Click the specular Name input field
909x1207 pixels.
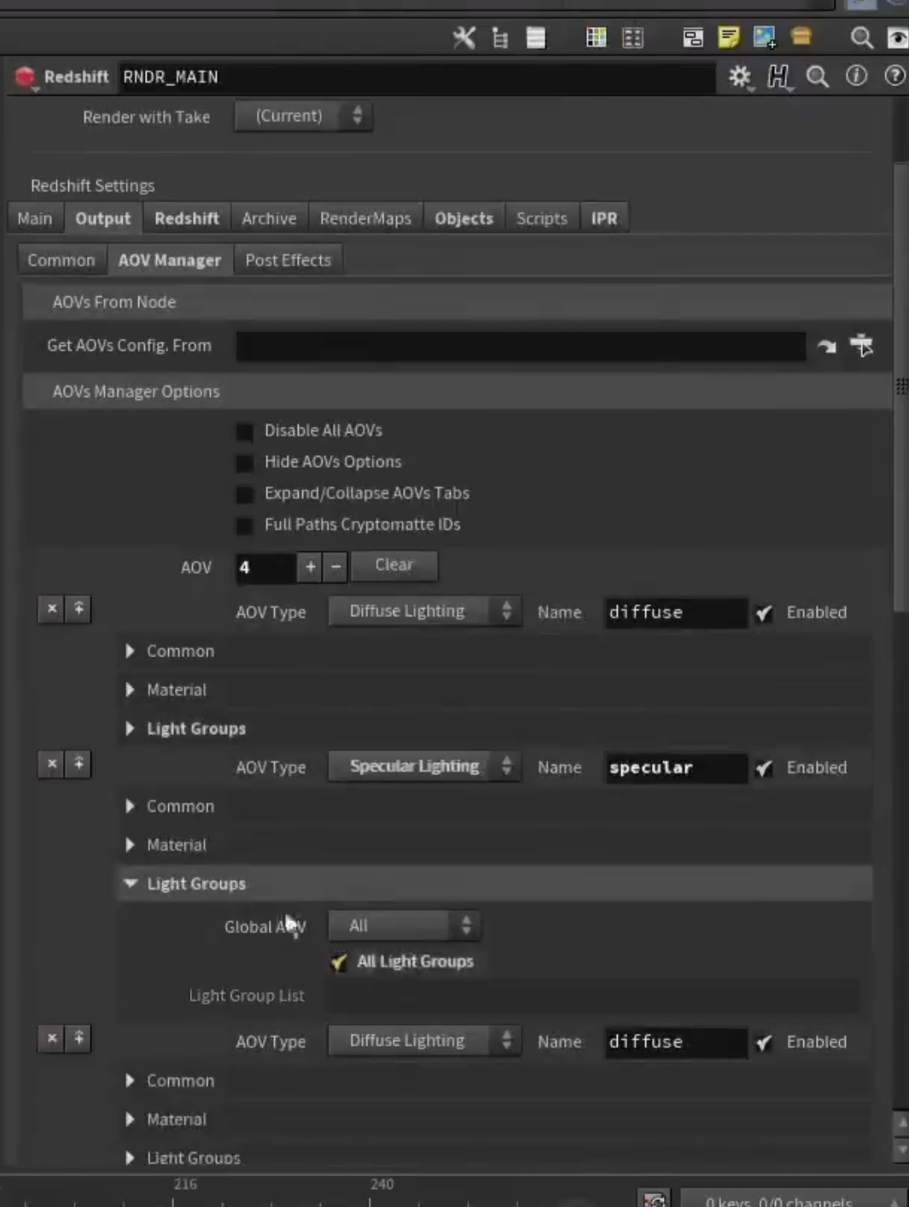[675, 767]
